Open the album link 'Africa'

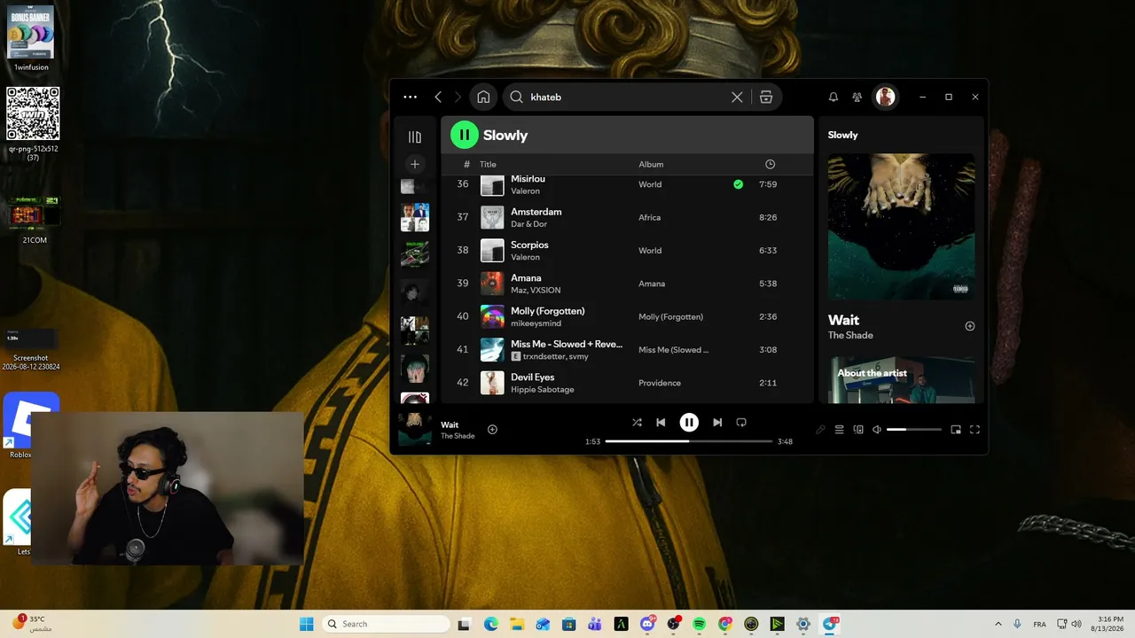point(649,217)
